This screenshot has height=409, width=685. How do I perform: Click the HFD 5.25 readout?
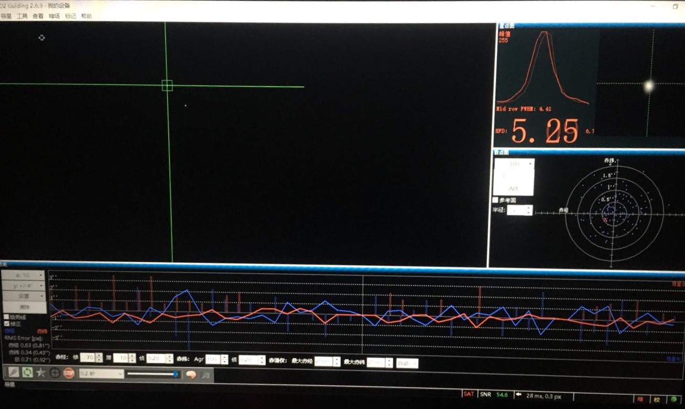(537, 131)
